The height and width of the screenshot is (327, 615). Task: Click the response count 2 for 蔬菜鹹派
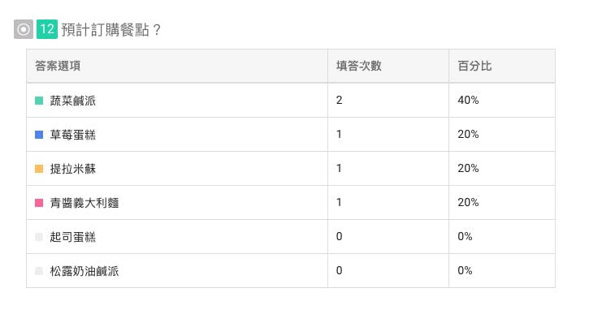(x=340, y=101)
